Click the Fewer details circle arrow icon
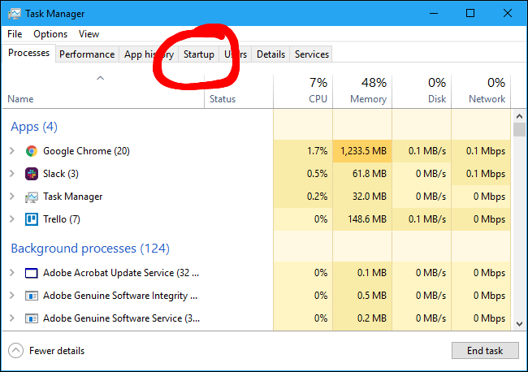528x372 pixels. [x=15, y=350]
